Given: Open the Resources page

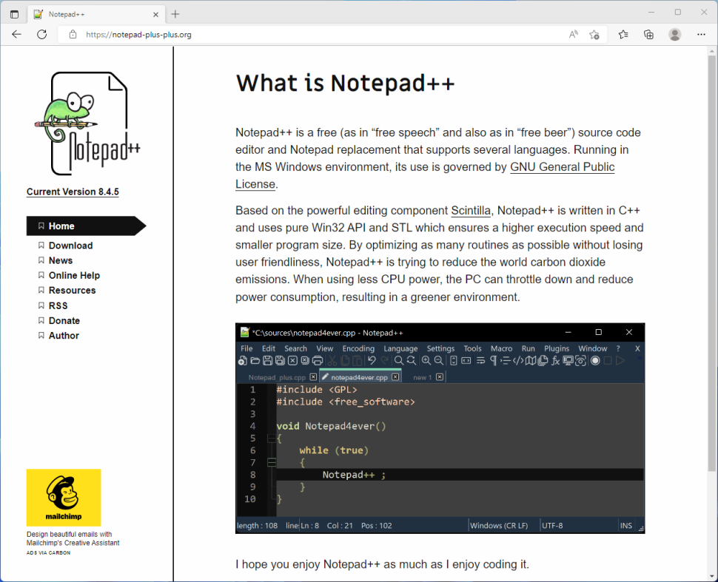Looking at the screenshot, I should [x=72, y=291].
